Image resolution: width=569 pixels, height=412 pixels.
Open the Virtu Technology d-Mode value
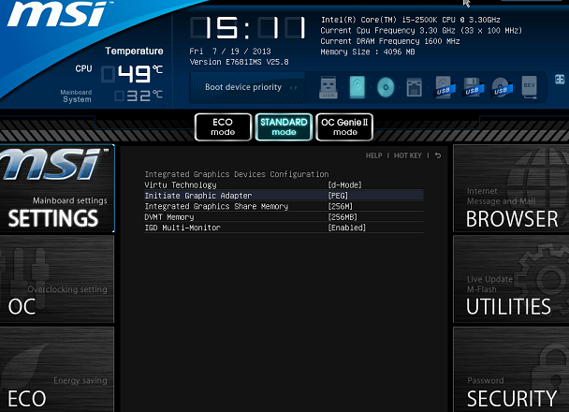(x=344, y=184)
